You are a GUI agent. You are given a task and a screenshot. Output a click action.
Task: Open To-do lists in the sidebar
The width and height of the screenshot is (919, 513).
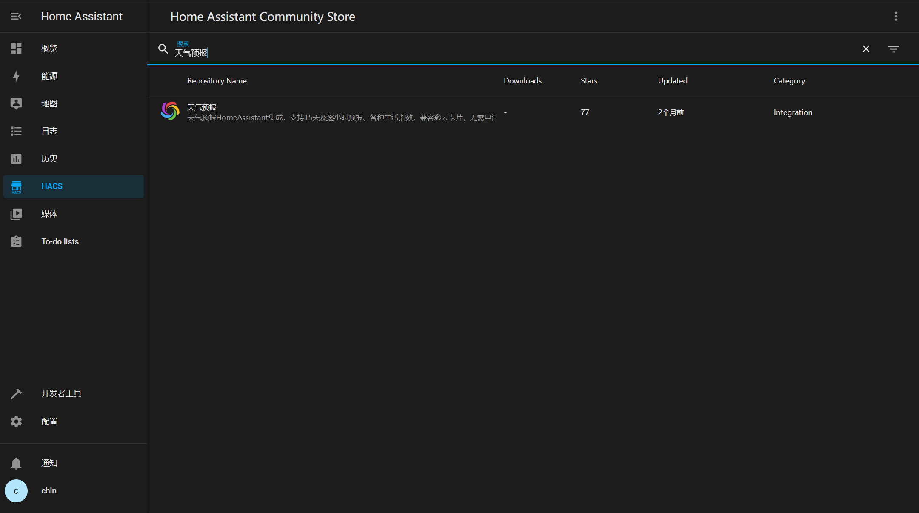pyautogui.click(x=74, y=241)
